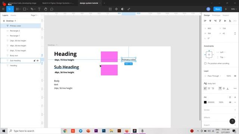The image size is (239, 134).
Task: Switch to the Assets tab
Action: tap(13, 15)
